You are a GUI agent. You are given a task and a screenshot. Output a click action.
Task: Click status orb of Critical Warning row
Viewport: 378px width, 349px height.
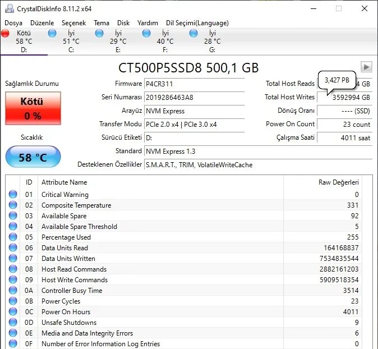[13, 194]
